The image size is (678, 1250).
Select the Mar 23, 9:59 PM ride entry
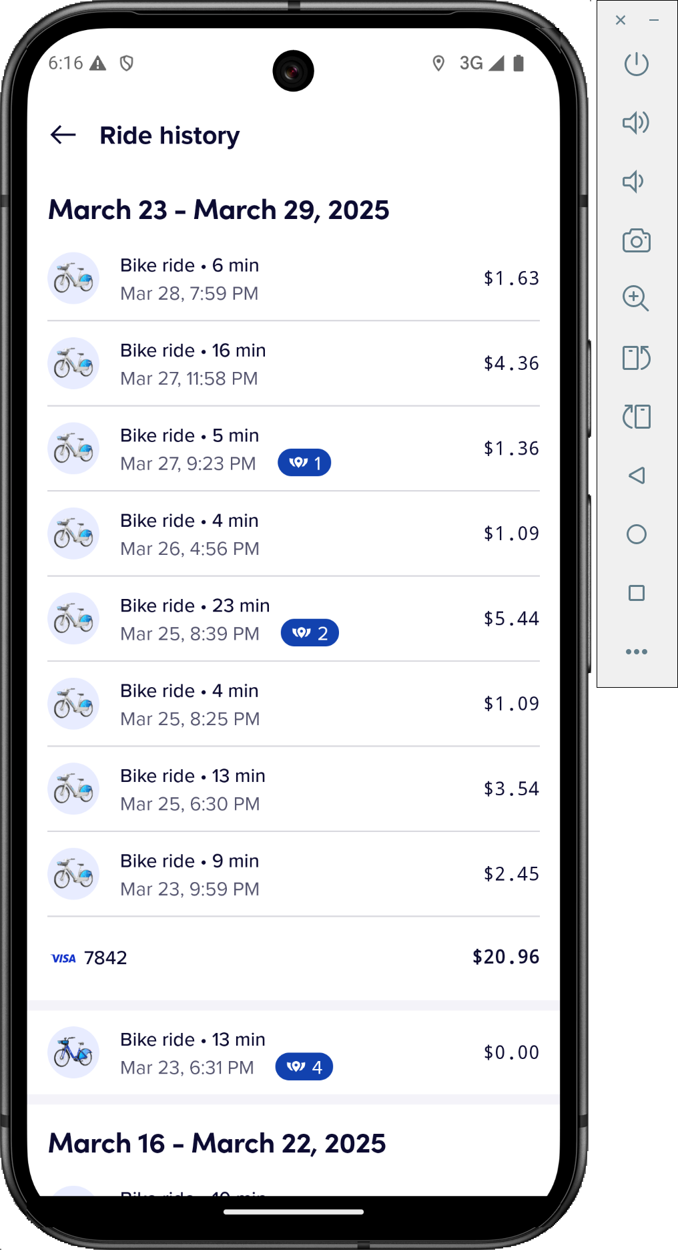[x=294, y=875]
